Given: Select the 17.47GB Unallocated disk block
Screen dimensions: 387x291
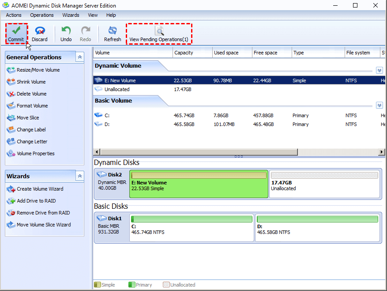Looking at the screenshot, I should [324, 184].
